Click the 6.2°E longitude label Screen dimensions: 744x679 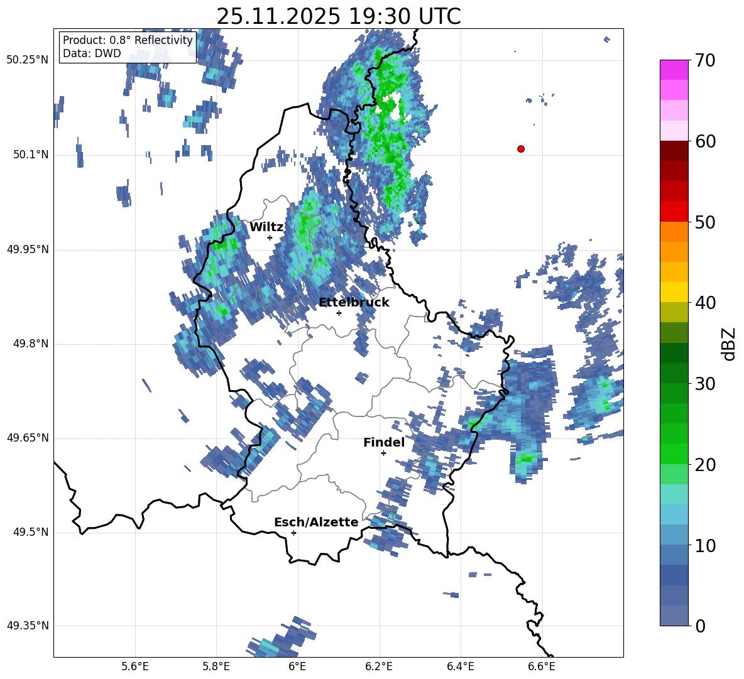[x=379, y=666]
